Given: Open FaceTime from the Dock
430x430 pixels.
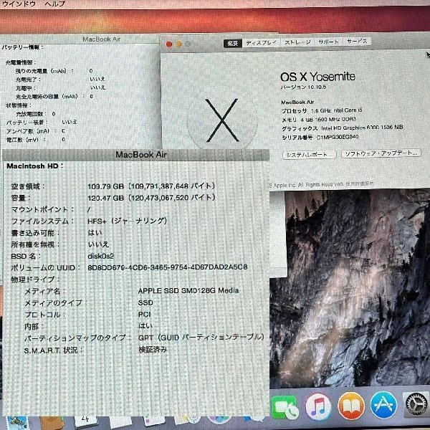Looking at the screenshot, I should [x=285, y=407].
